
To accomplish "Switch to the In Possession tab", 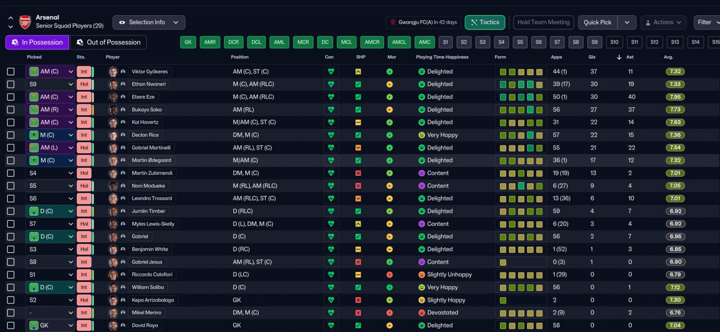I will 37,42.
